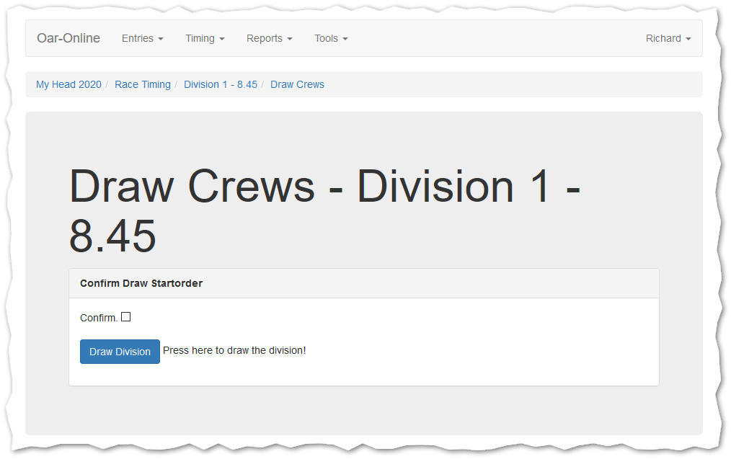
Task: Click the caret arrow beside Richard
Action: point(688,39)
